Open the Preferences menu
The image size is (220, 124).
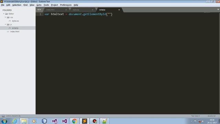66,5
